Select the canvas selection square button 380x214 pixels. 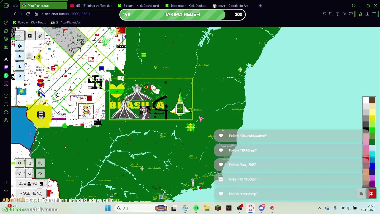(x=30, y=36)
